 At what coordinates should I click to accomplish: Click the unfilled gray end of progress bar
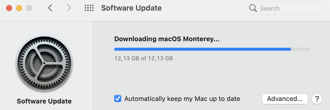tap(301, 49)
